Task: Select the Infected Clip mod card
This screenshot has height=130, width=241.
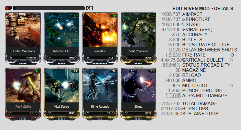Action: click(x=62, y=38)
